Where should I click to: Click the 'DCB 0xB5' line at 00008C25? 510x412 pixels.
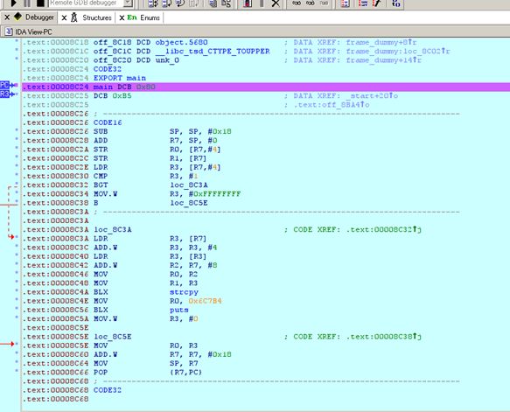(113, 96)
